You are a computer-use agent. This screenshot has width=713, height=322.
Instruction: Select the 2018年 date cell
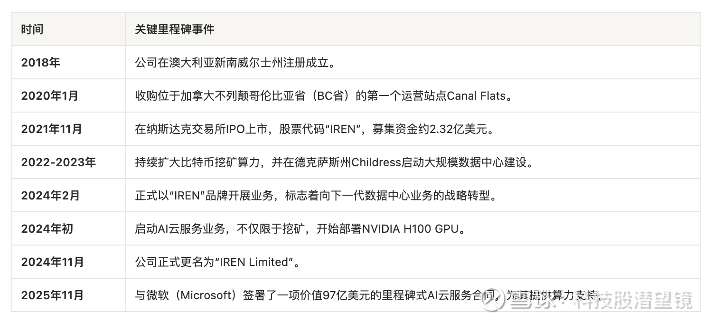(x=41, y=63)
